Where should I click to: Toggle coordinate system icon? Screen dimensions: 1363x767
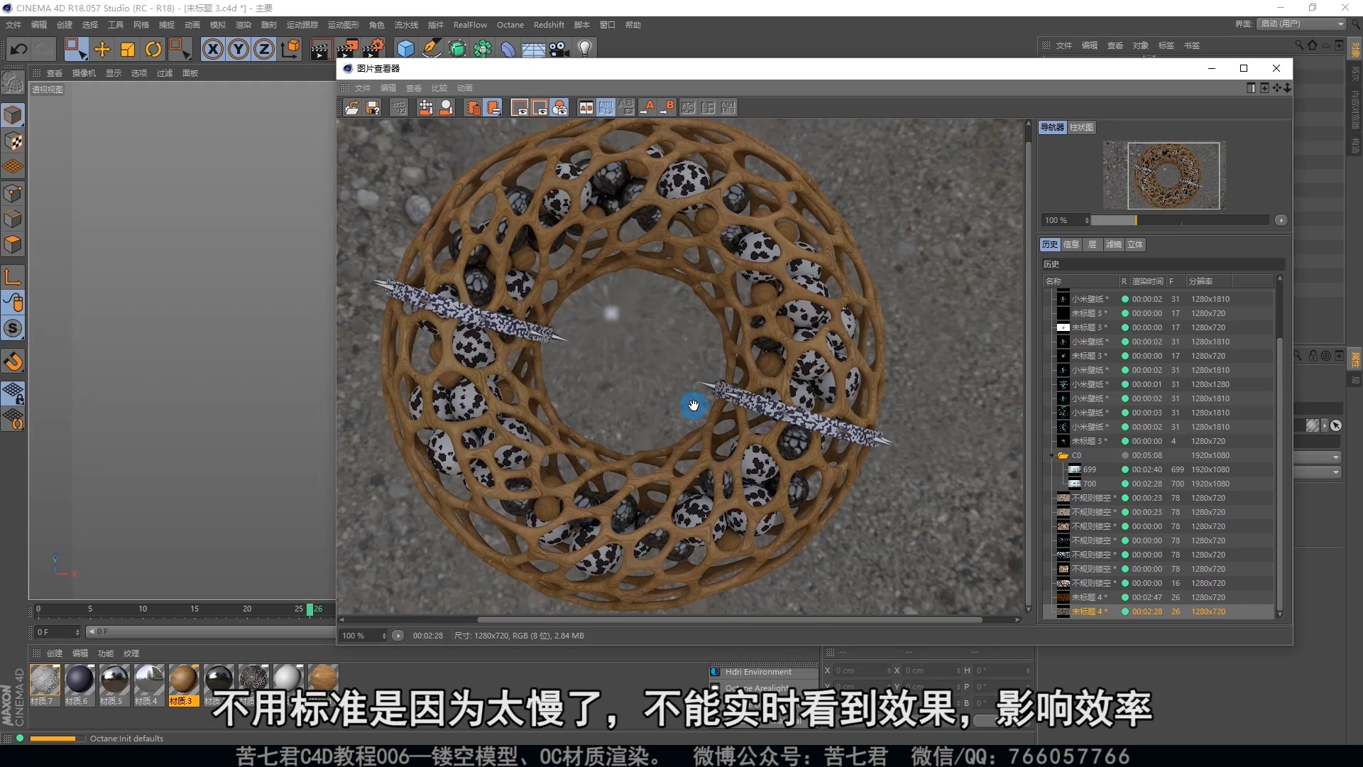point(290,49)
